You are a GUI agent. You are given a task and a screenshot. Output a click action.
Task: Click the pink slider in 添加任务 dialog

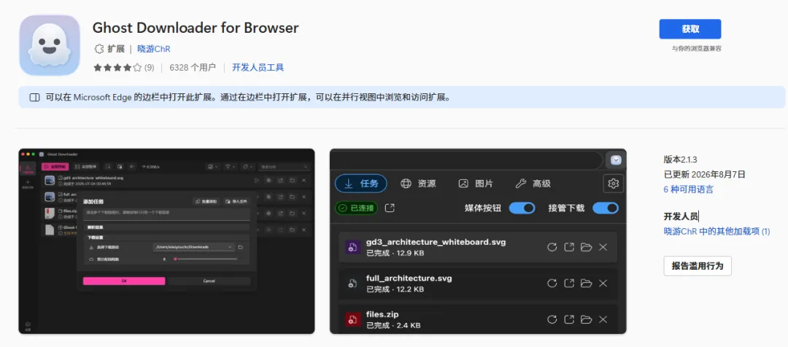point(205,259)
